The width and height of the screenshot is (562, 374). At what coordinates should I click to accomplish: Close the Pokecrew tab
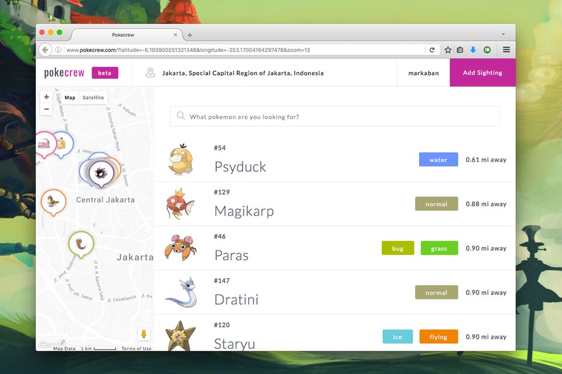[x=175, y=34]
